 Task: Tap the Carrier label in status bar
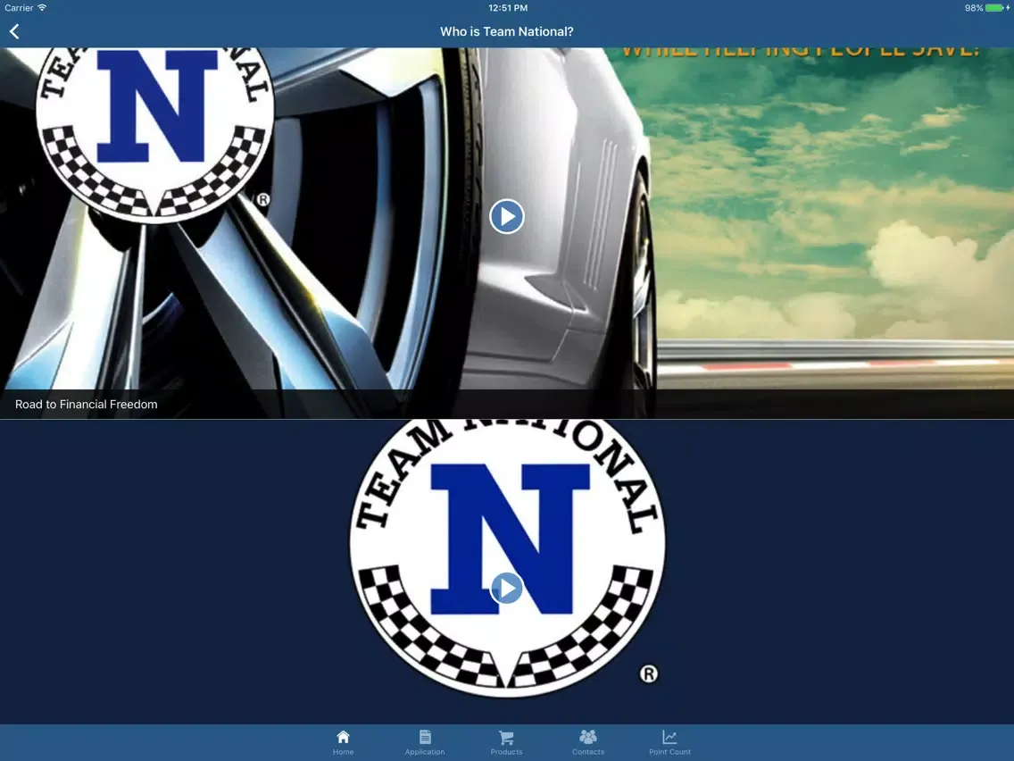19,8
